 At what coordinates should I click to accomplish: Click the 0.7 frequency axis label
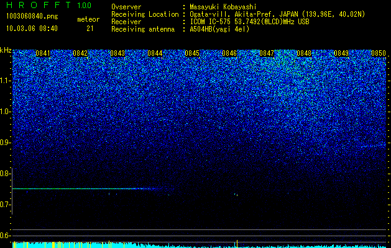[5, 205]
